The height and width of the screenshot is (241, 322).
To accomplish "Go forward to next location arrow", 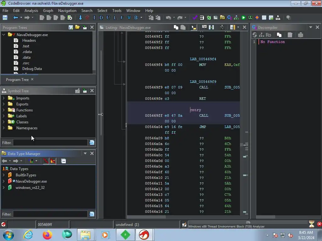I will click(x=27, y=18).
